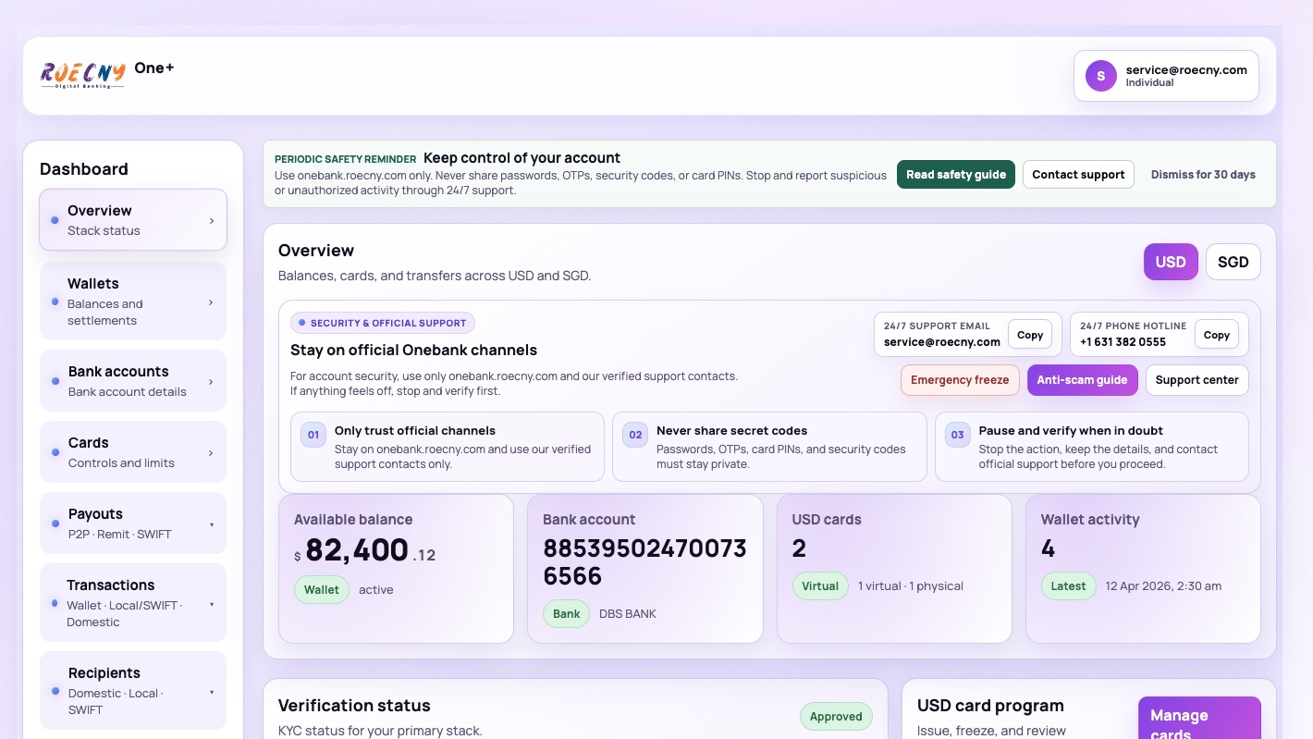
Task: Expand the Transactions menu section
Action: [x=212, y=604]
